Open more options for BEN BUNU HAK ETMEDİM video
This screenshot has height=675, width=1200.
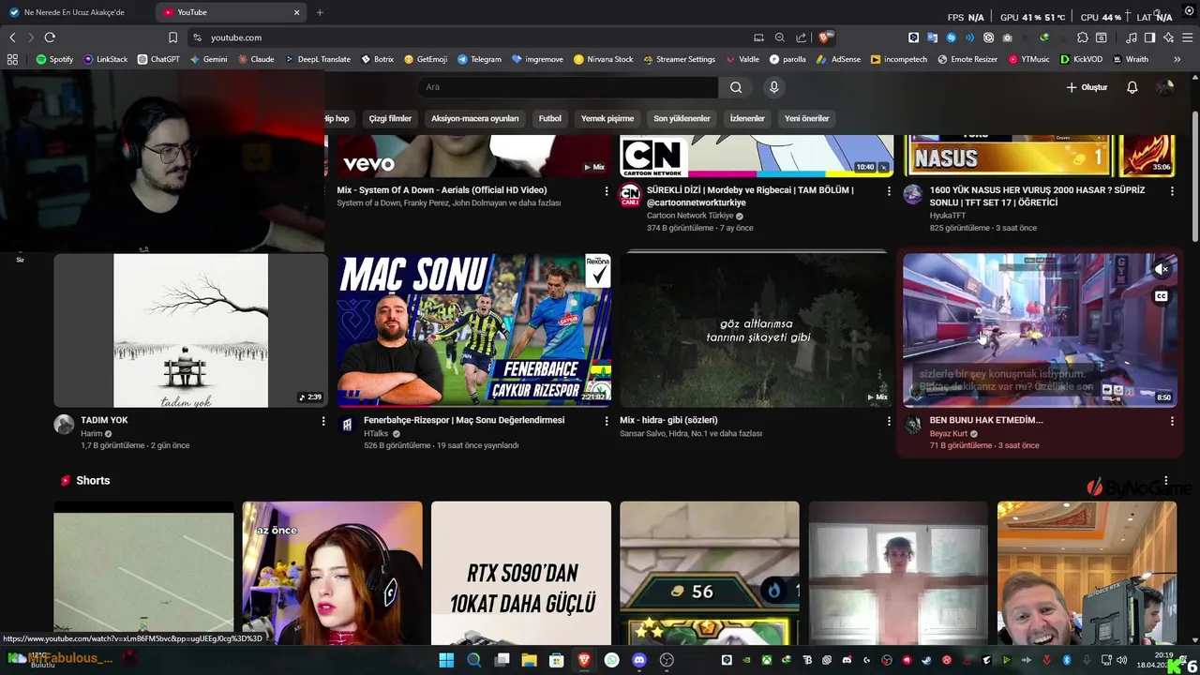click(1172, 421)
